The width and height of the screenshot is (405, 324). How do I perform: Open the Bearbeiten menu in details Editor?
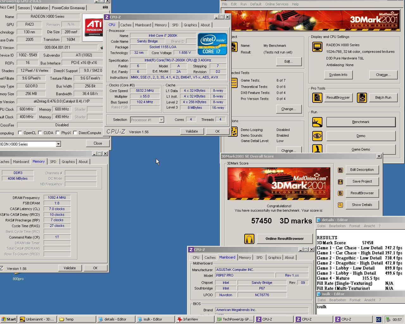point(337,226)
